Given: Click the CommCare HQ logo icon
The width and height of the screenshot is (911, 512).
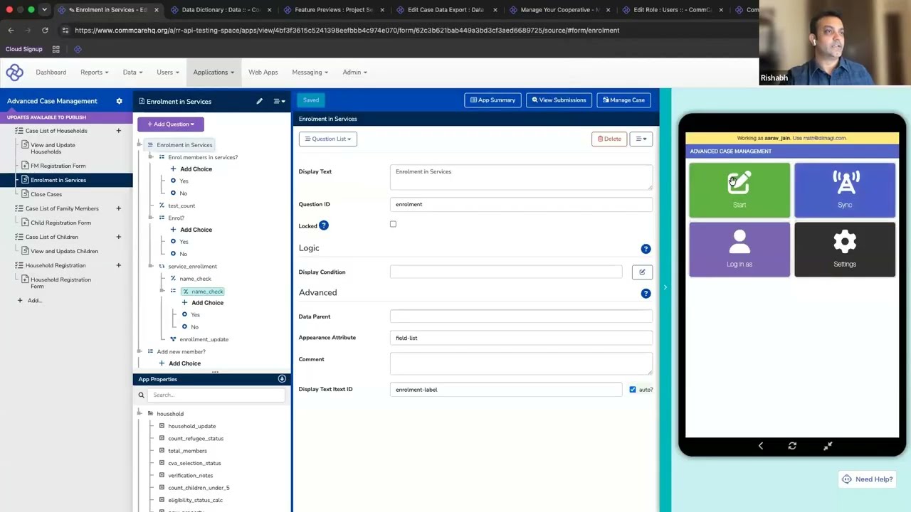Looking at the screenshot, I should [x=14, y=72].
